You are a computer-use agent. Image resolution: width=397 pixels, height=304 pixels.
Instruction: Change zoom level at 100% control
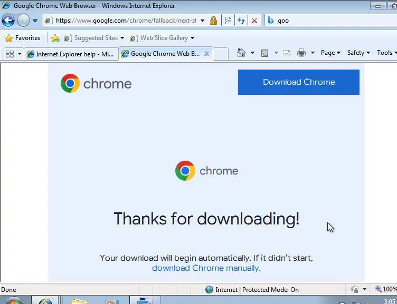[386, 289]
